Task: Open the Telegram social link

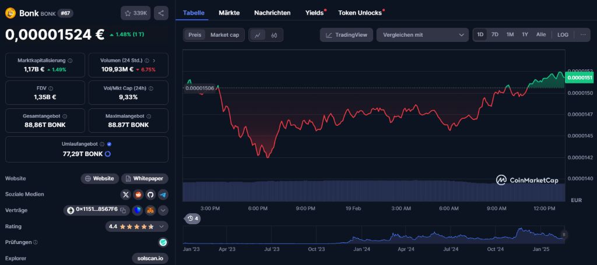Action: point(163,195)
